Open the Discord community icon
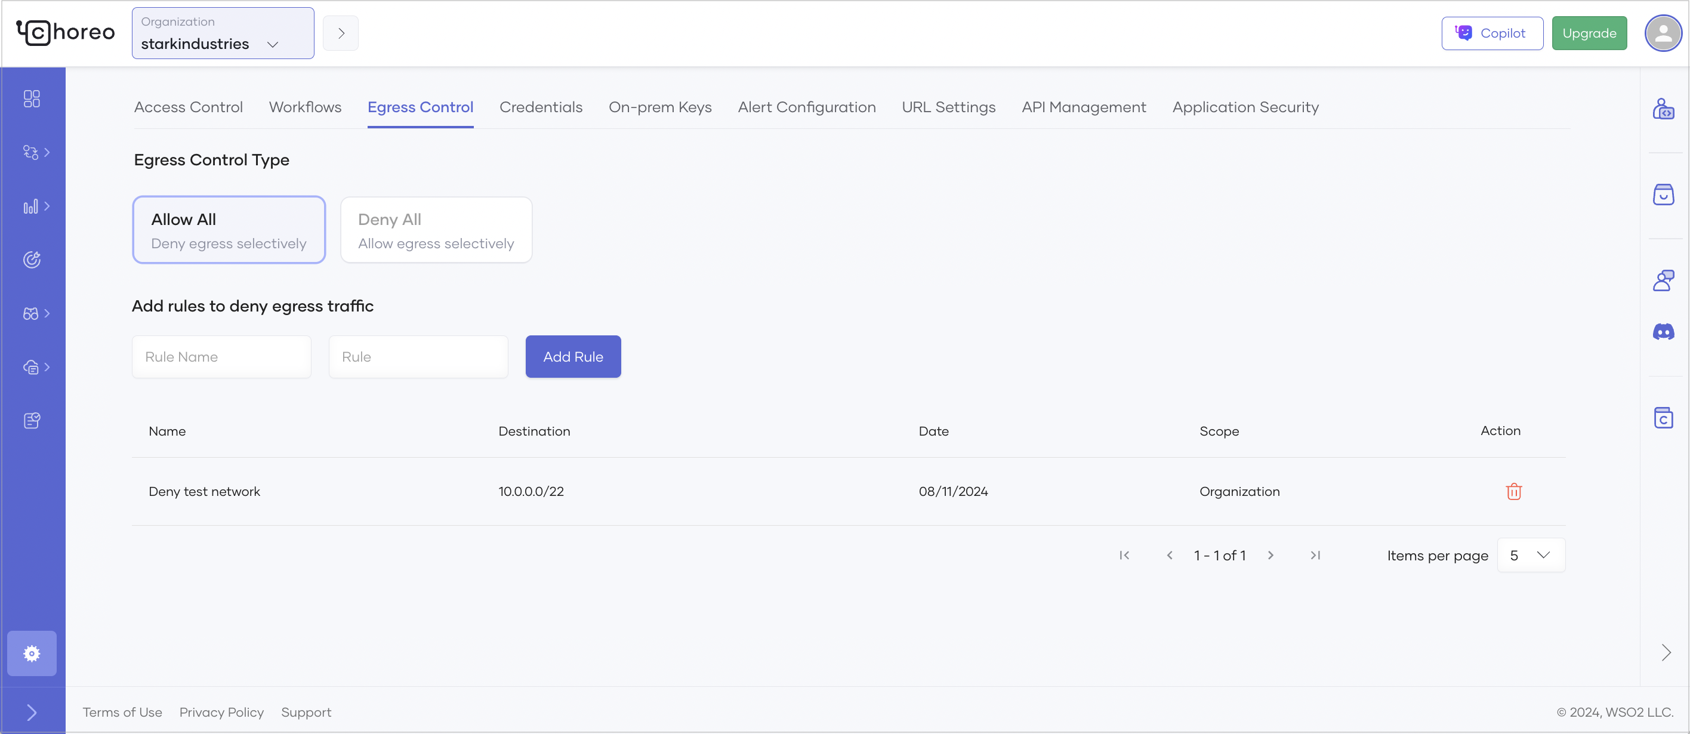The image size is (1690, 734). (x=1663, y=332)
